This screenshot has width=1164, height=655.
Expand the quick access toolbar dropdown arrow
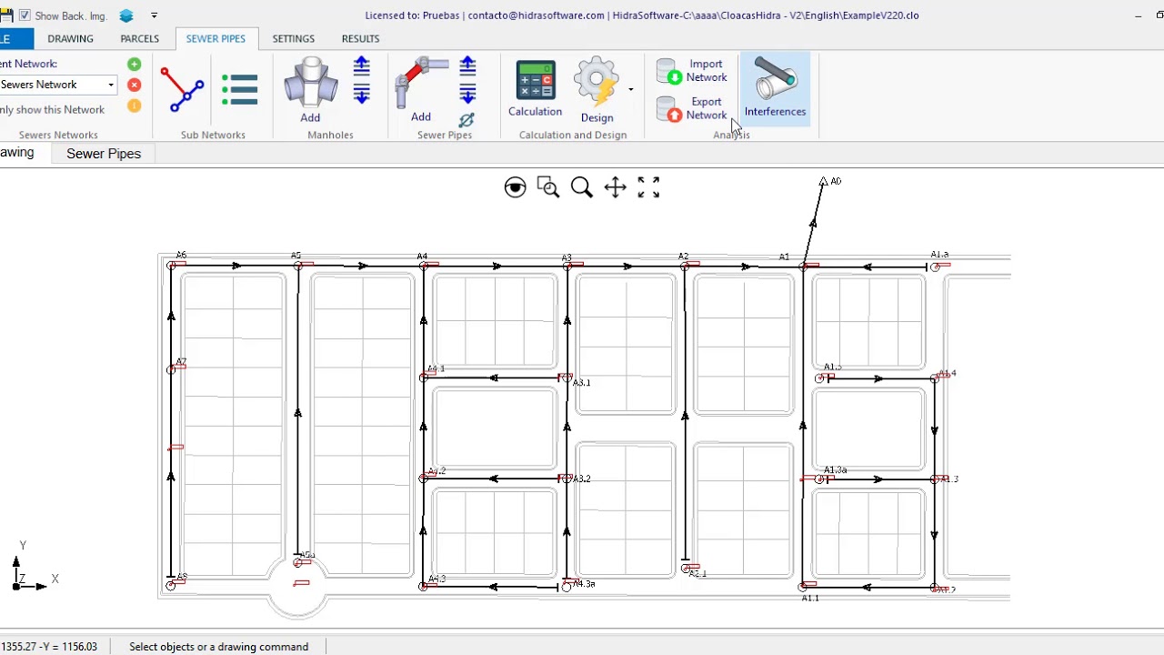[x=154, y=15]
